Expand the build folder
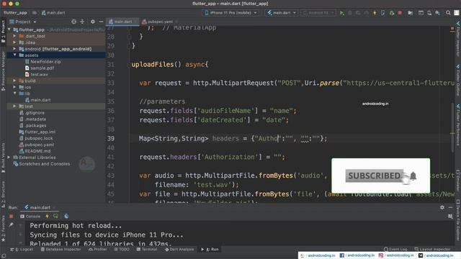The width and height of the screenshot is (461, 259). [x=14, y=81]
